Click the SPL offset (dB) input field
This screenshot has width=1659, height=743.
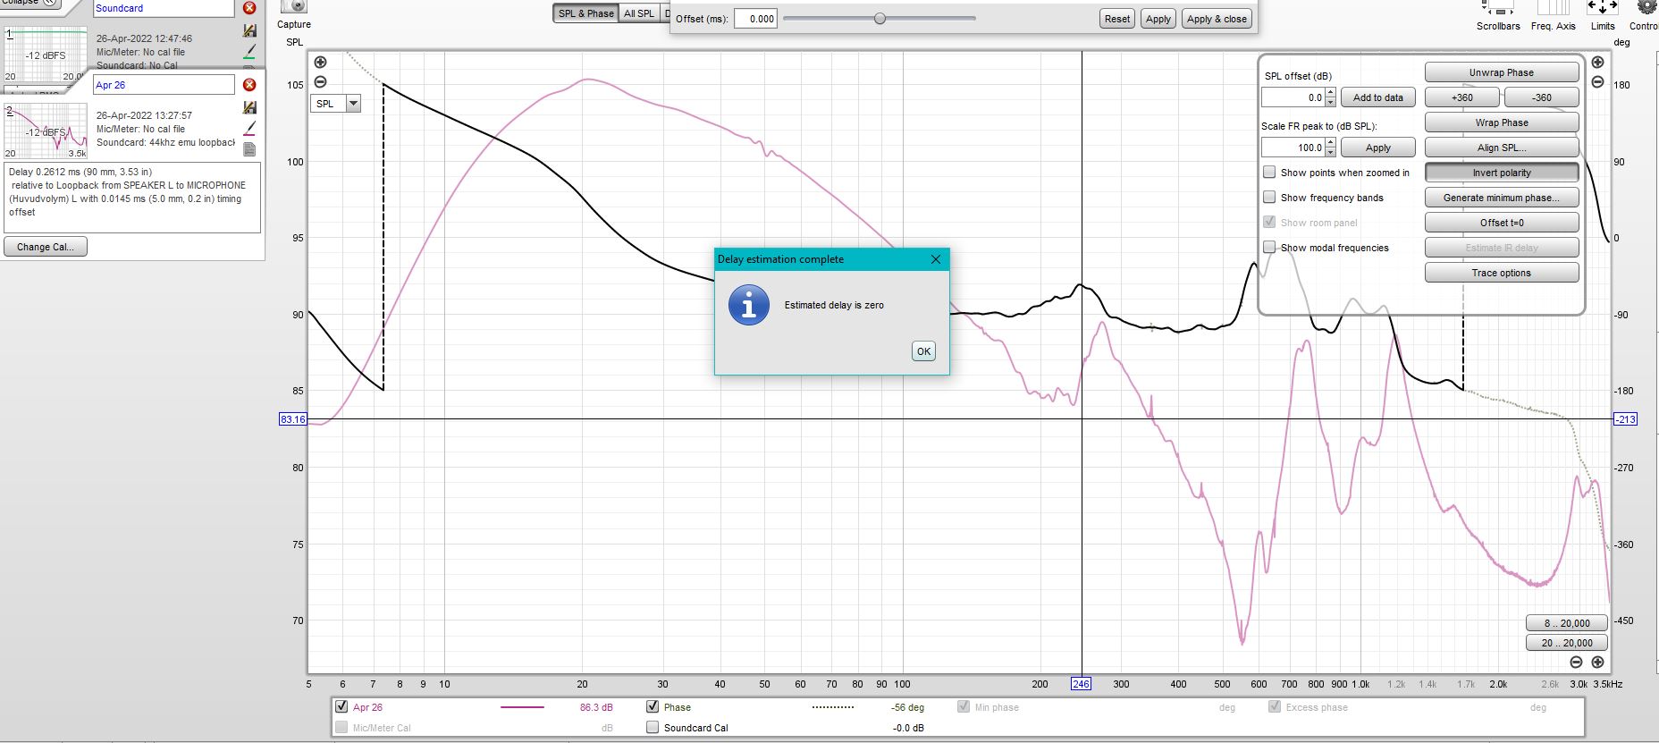(x=1293, y=97)
